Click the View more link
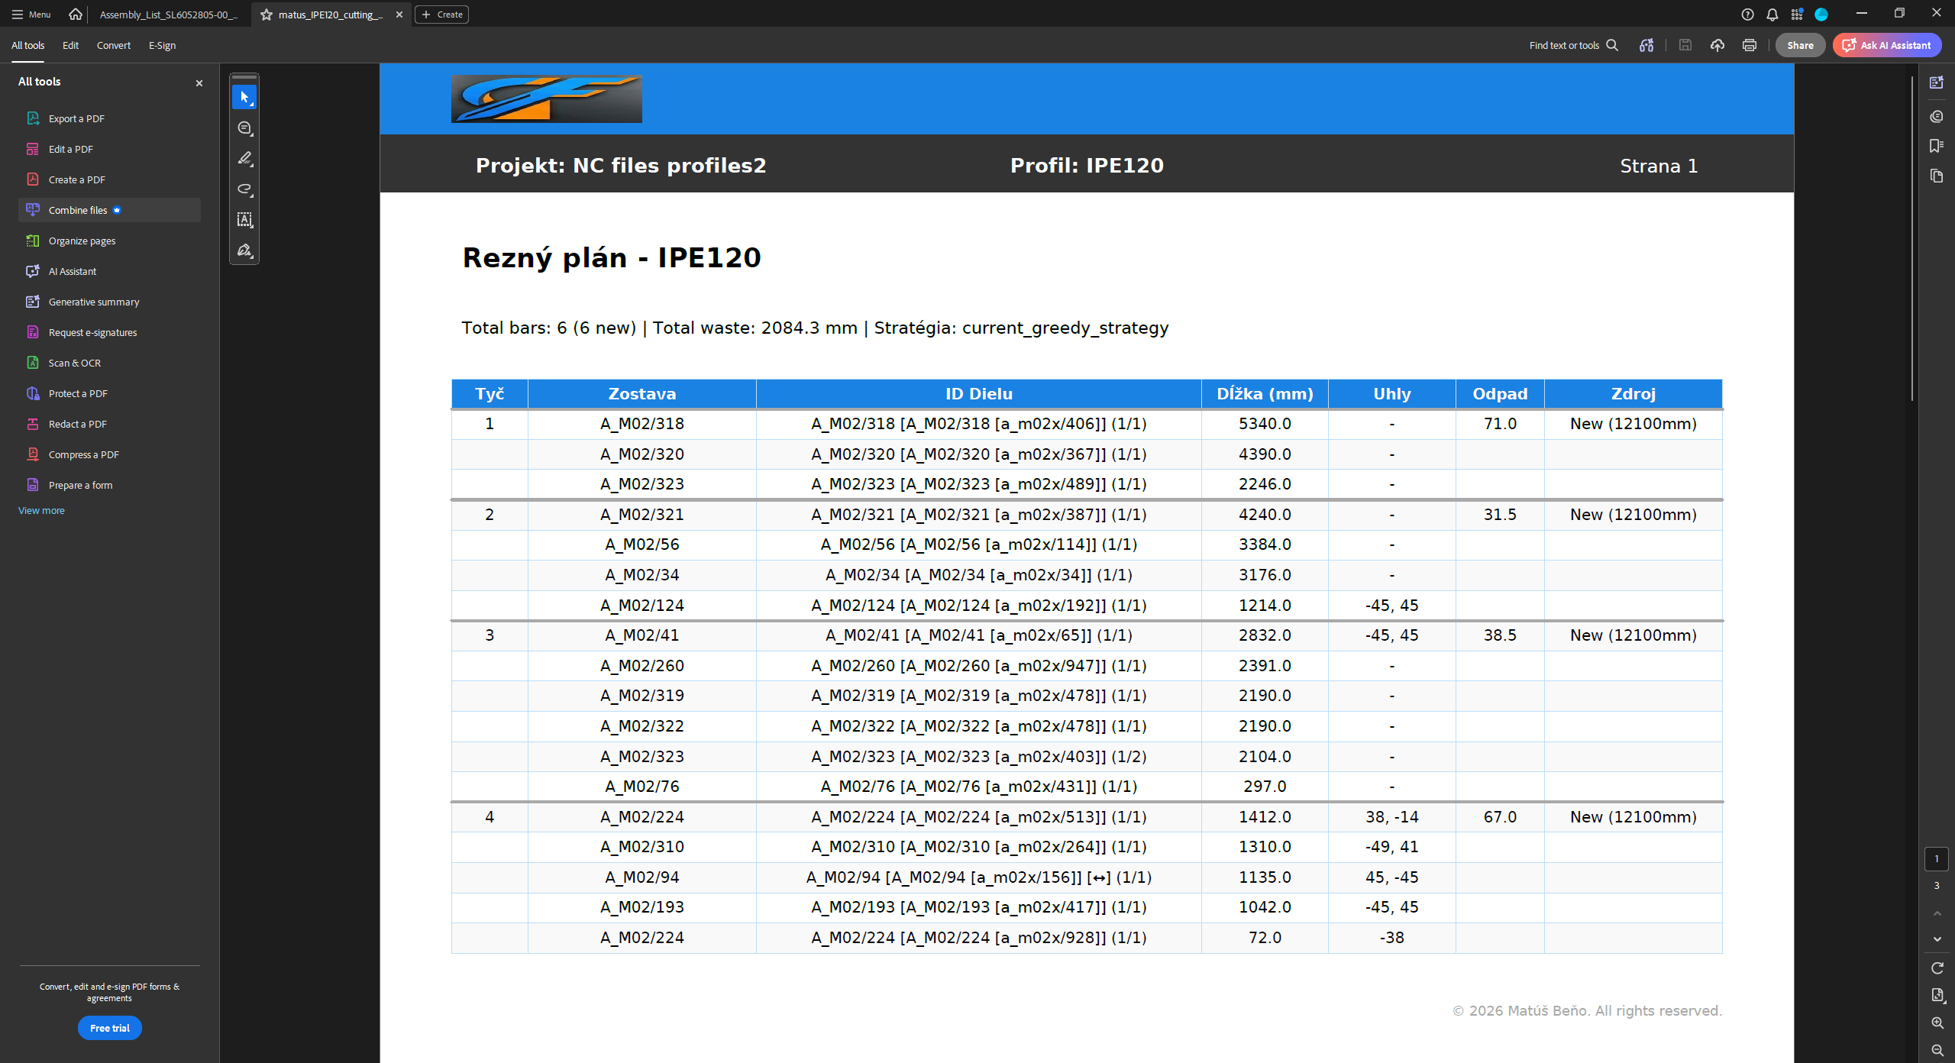Image resolution: width=1955 pixels, height=1063 pixels. (41, 510)
